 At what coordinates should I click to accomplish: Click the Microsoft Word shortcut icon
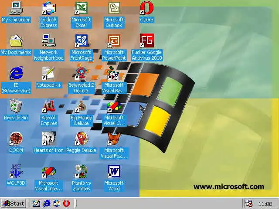[x=114, y=171]
